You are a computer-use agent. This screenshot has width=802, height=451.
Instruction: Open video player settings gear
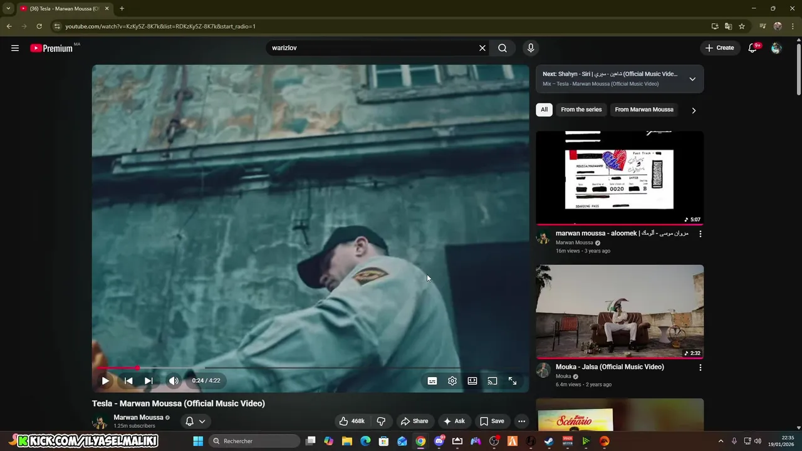452,381
